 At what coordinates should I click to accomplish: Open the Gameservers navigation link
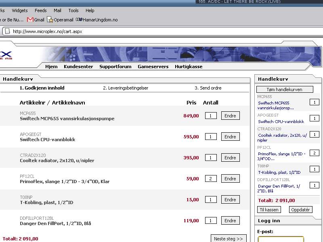pyautogui.click(x=153, y=67)
